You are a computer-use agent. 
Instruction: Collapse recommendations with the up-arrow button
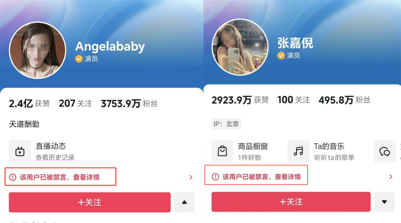coord(185,202)
